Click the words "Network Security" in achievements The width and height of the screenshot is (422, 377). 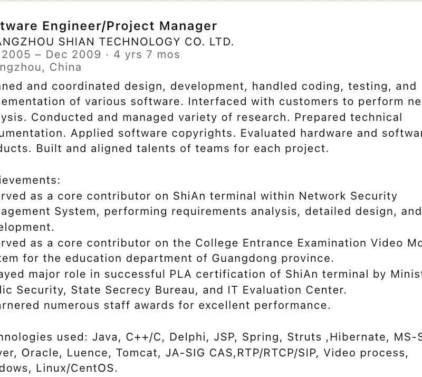click(x=348, y=196)
